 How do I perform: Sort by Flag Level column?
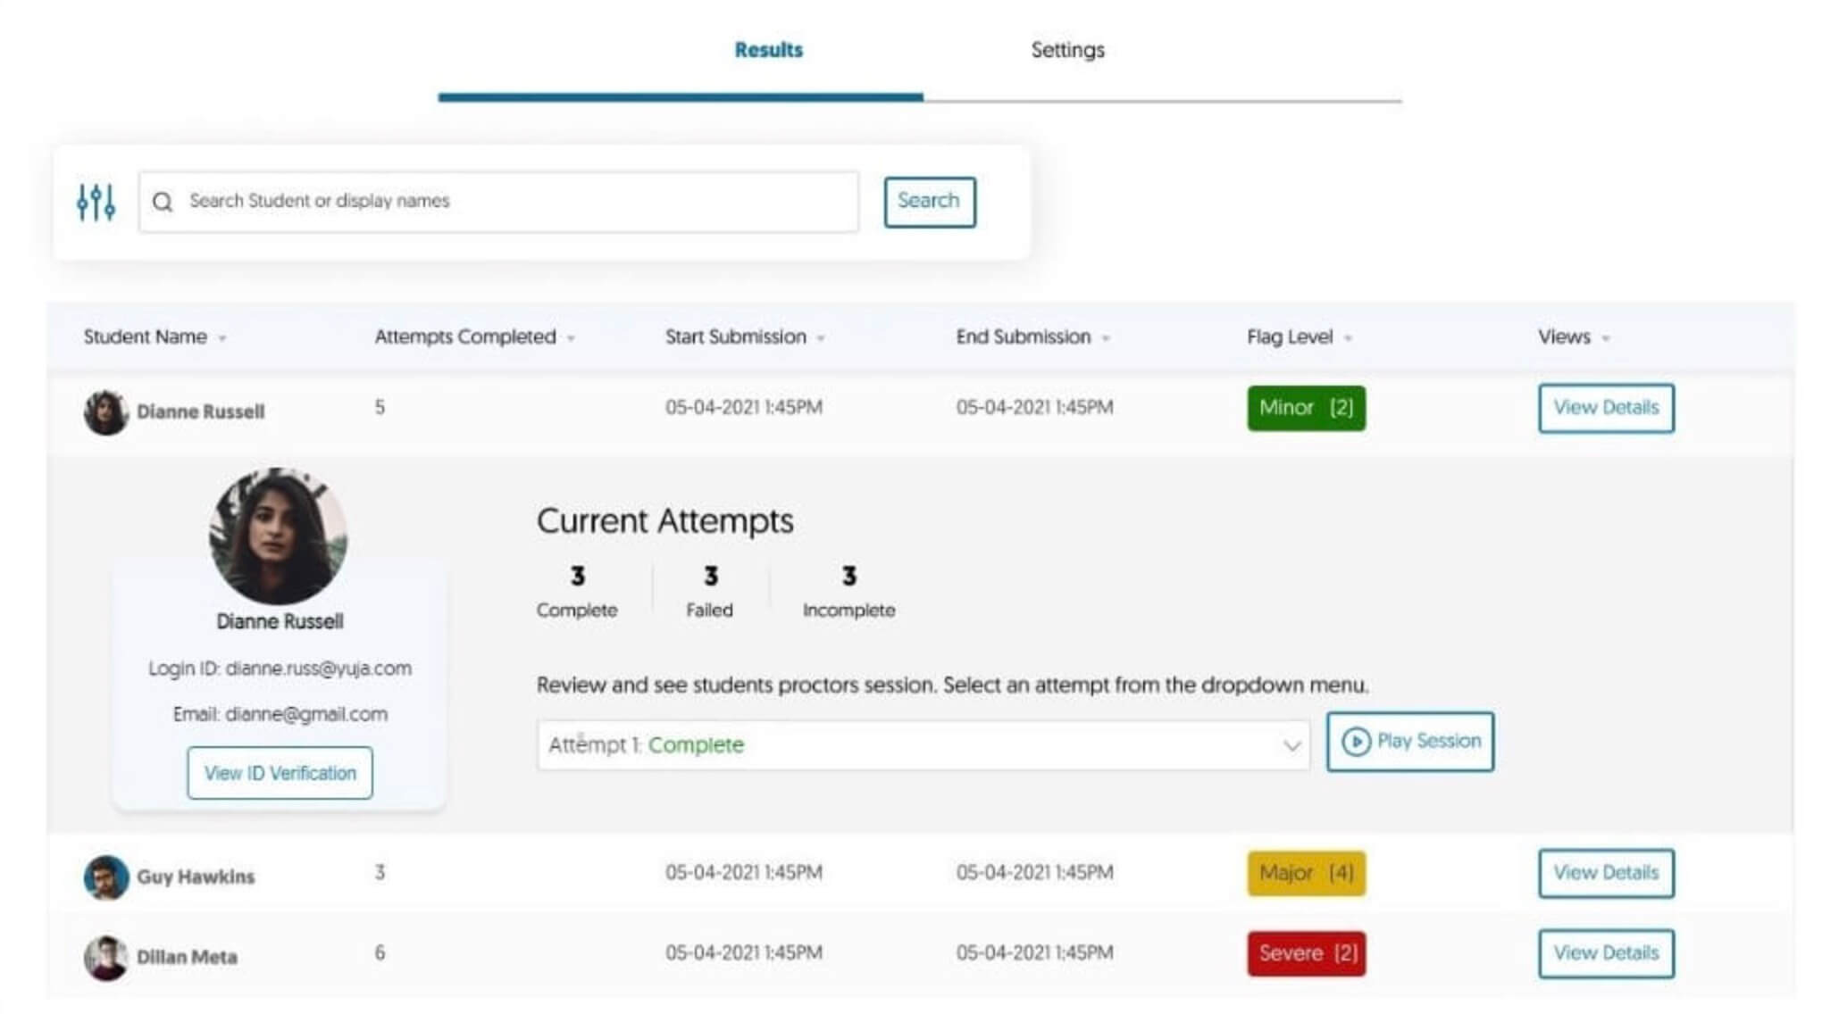pos(1300,337)
